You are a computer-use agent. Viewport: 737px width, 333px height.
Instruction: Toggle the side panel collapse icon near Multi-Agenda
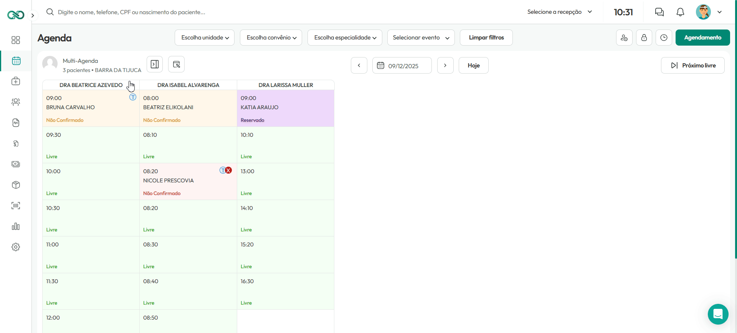tap(155, 64)
